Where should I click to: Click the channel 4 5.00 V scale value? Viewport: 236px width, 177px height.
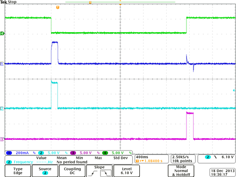pyautogui.click(x=118, y=153)
